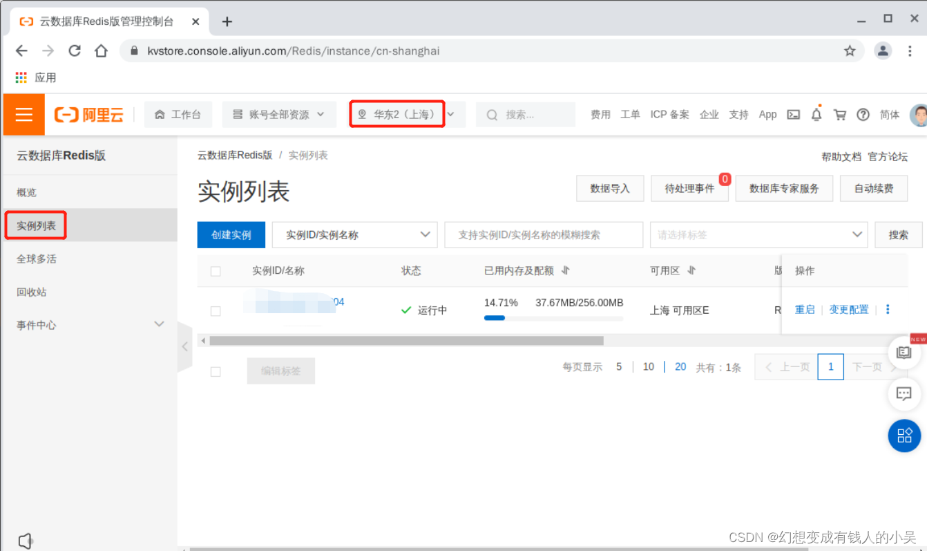Expand 事件中心 in the sidebar
Image resolution: width=927 pixels, height=551 pixels.
[x=90, y=325]
